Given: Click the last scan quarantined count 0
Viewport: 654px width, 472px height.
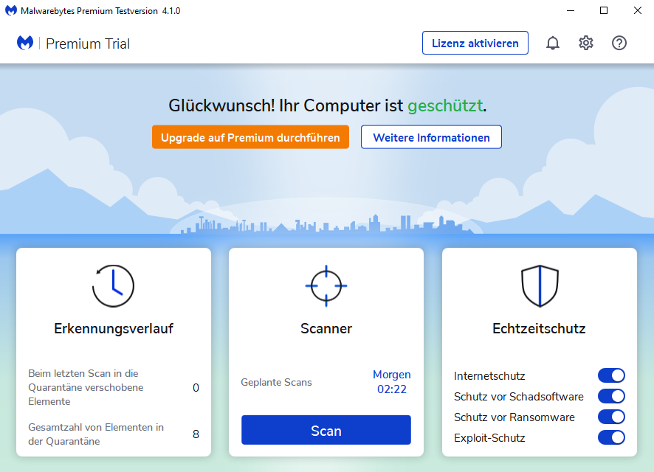Looking at the screenshot, I should click(x=196, y=388).
